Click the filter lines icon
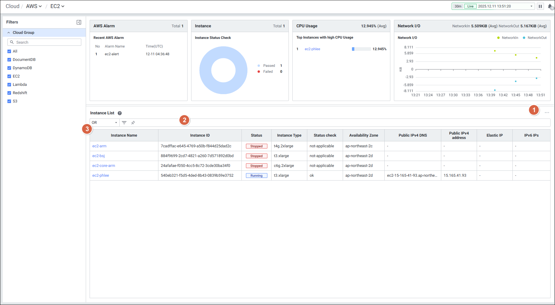 124,123
